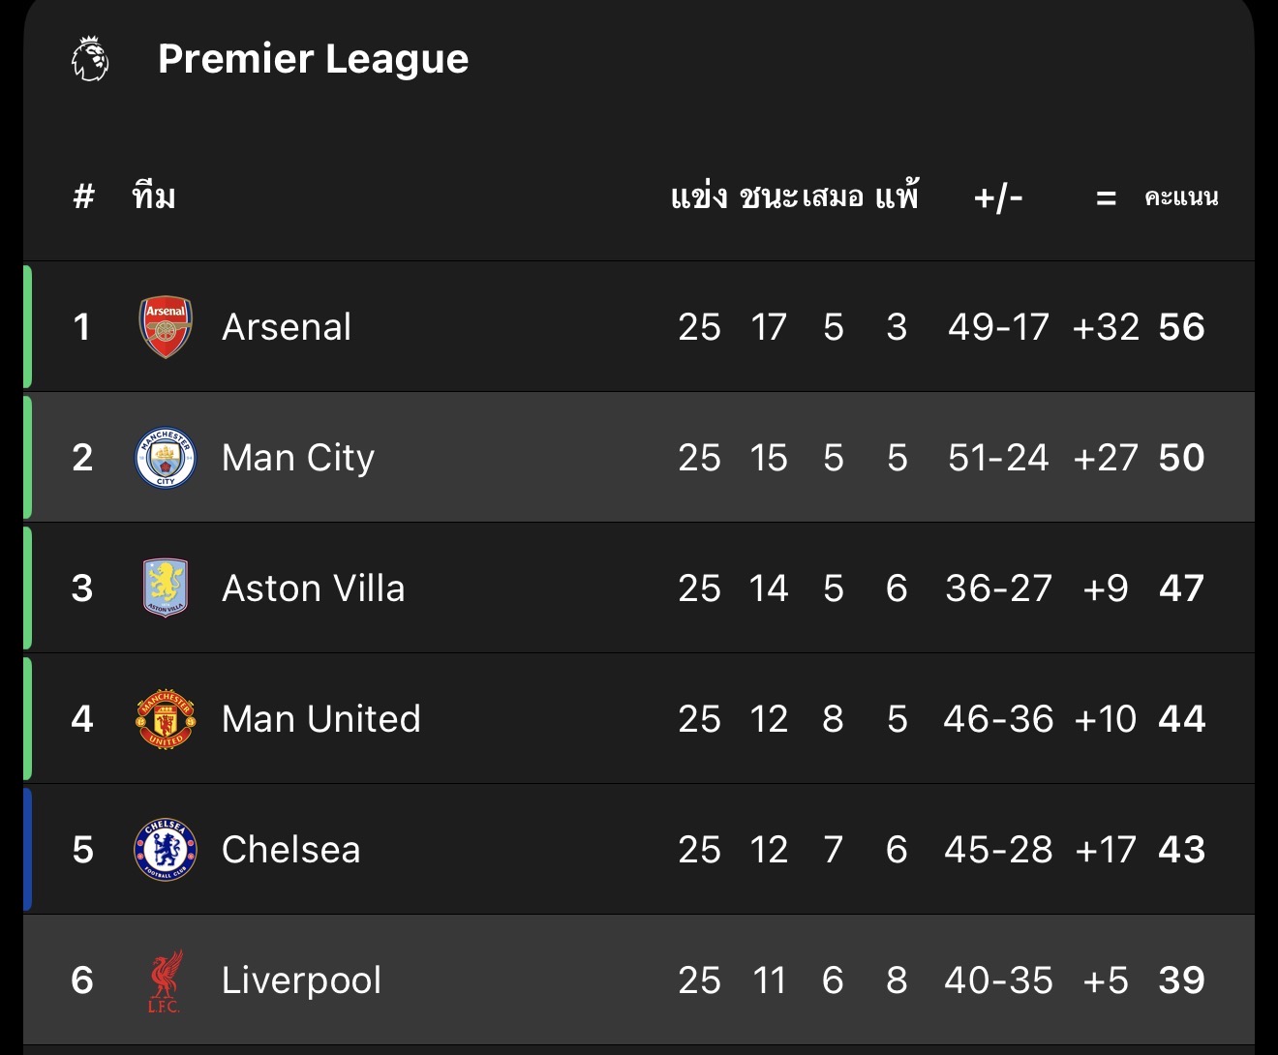Screen dimensions: 1278x1055
Task: Open the Liverpool team name
Action: [x=301, y=980]
